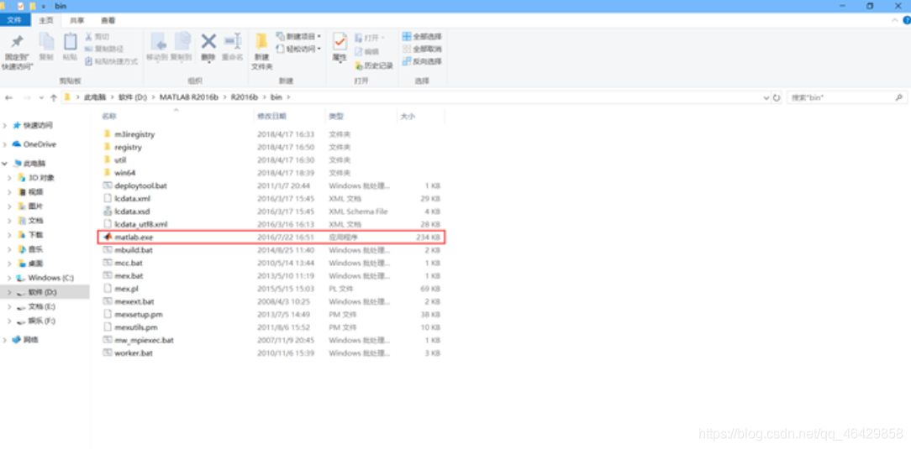Select the lcdata.xsd schema file icon
Image resolution: width=911 pixels, height=449 pixels.
pos(107,211)
